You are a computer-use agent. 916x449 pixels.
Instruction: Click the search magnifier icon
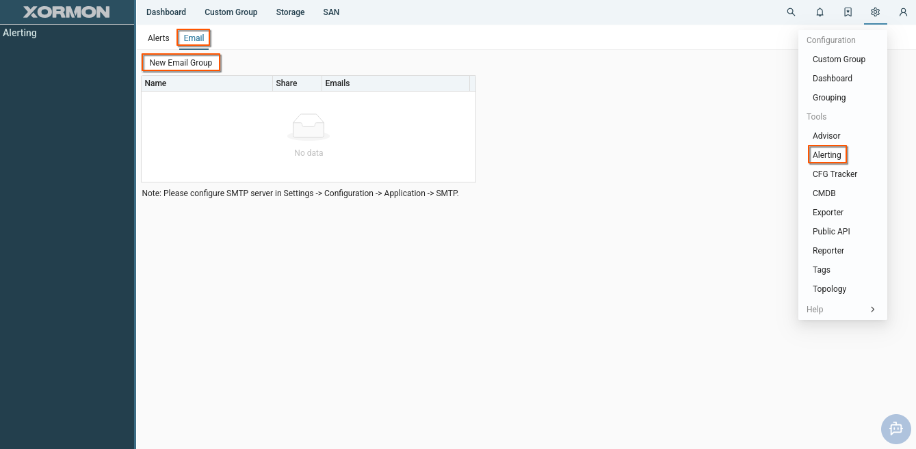[x=791, y=12]
